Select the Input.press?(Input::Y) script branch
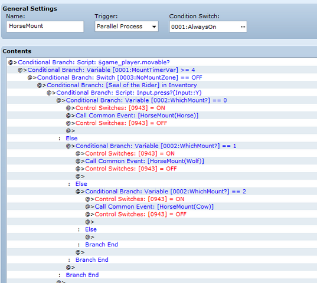 pos(162,93)
